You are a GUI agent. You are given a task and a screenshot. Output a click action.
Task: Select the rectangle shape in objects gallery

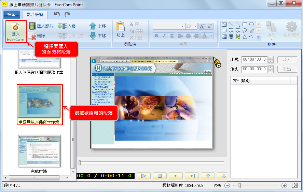(245, 24)
